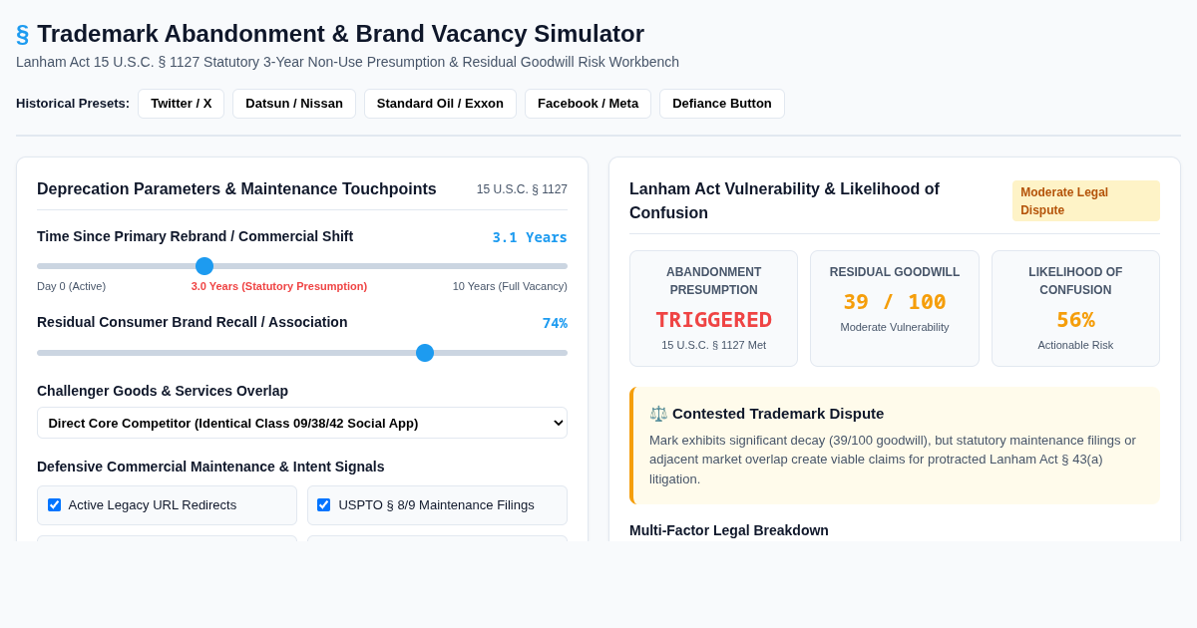Toggle USPTO § 8/9 Maintenance Filings checkbox
This screenshot has width=1197, height=628.
tap(323, 505)
